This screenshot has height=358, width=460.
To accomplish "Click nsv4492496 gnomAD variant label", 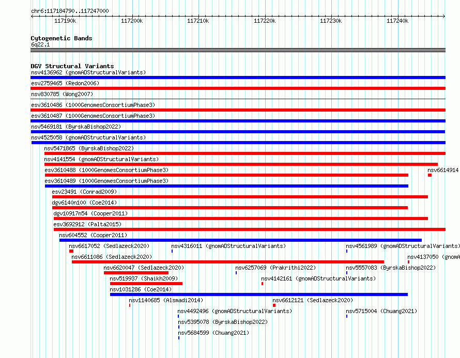I will point(235,311).
